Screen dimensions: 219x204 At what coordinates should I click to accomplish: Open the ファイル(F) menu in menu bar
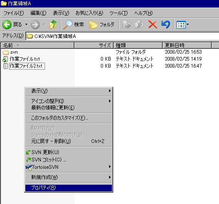coord(14,13)
